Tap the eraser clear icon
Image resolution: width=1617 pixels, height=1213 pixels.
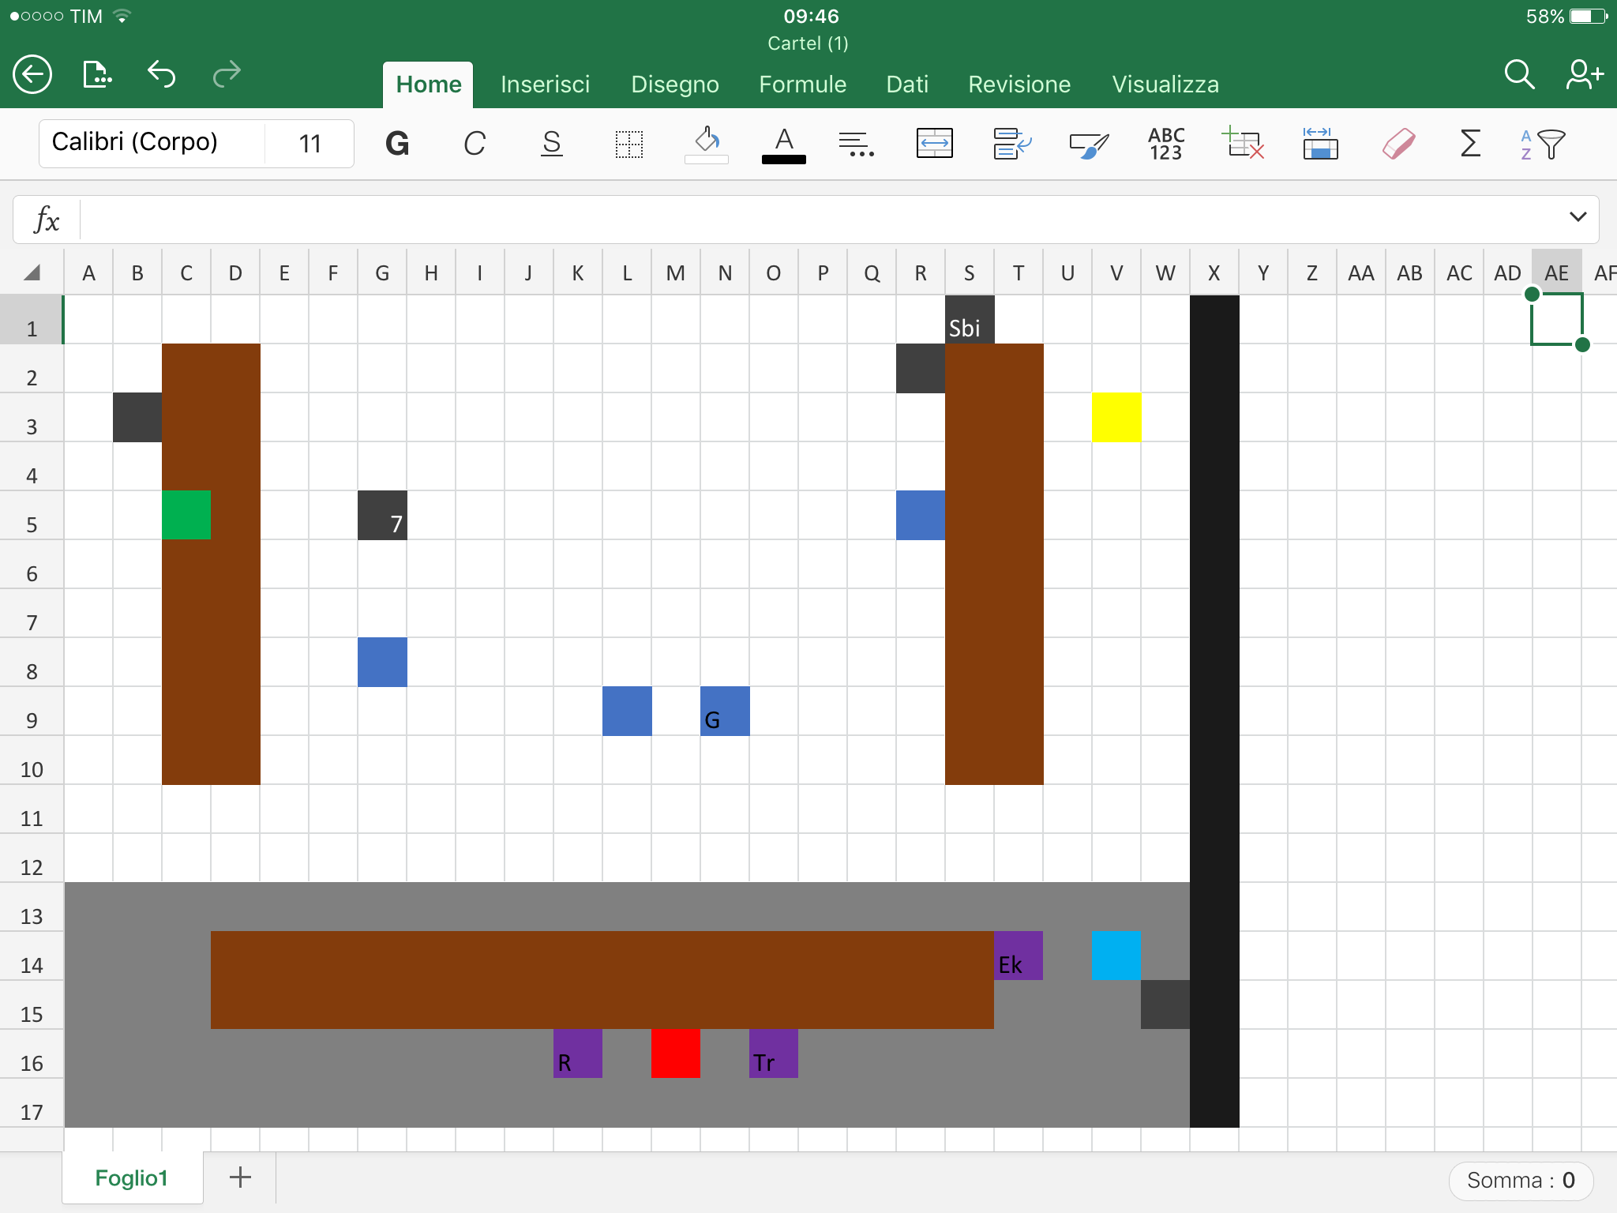point(1398,144)
